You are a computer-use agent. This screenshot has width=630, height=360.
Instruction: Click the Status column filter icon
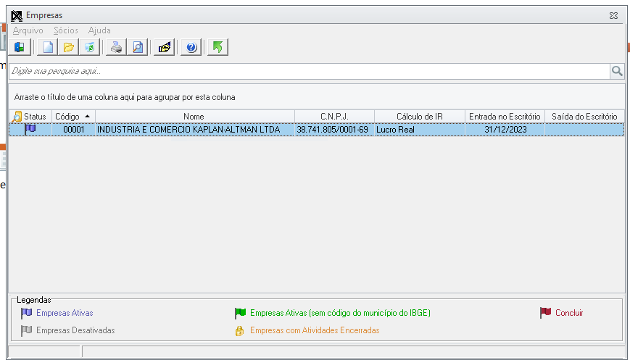point(17,117)
